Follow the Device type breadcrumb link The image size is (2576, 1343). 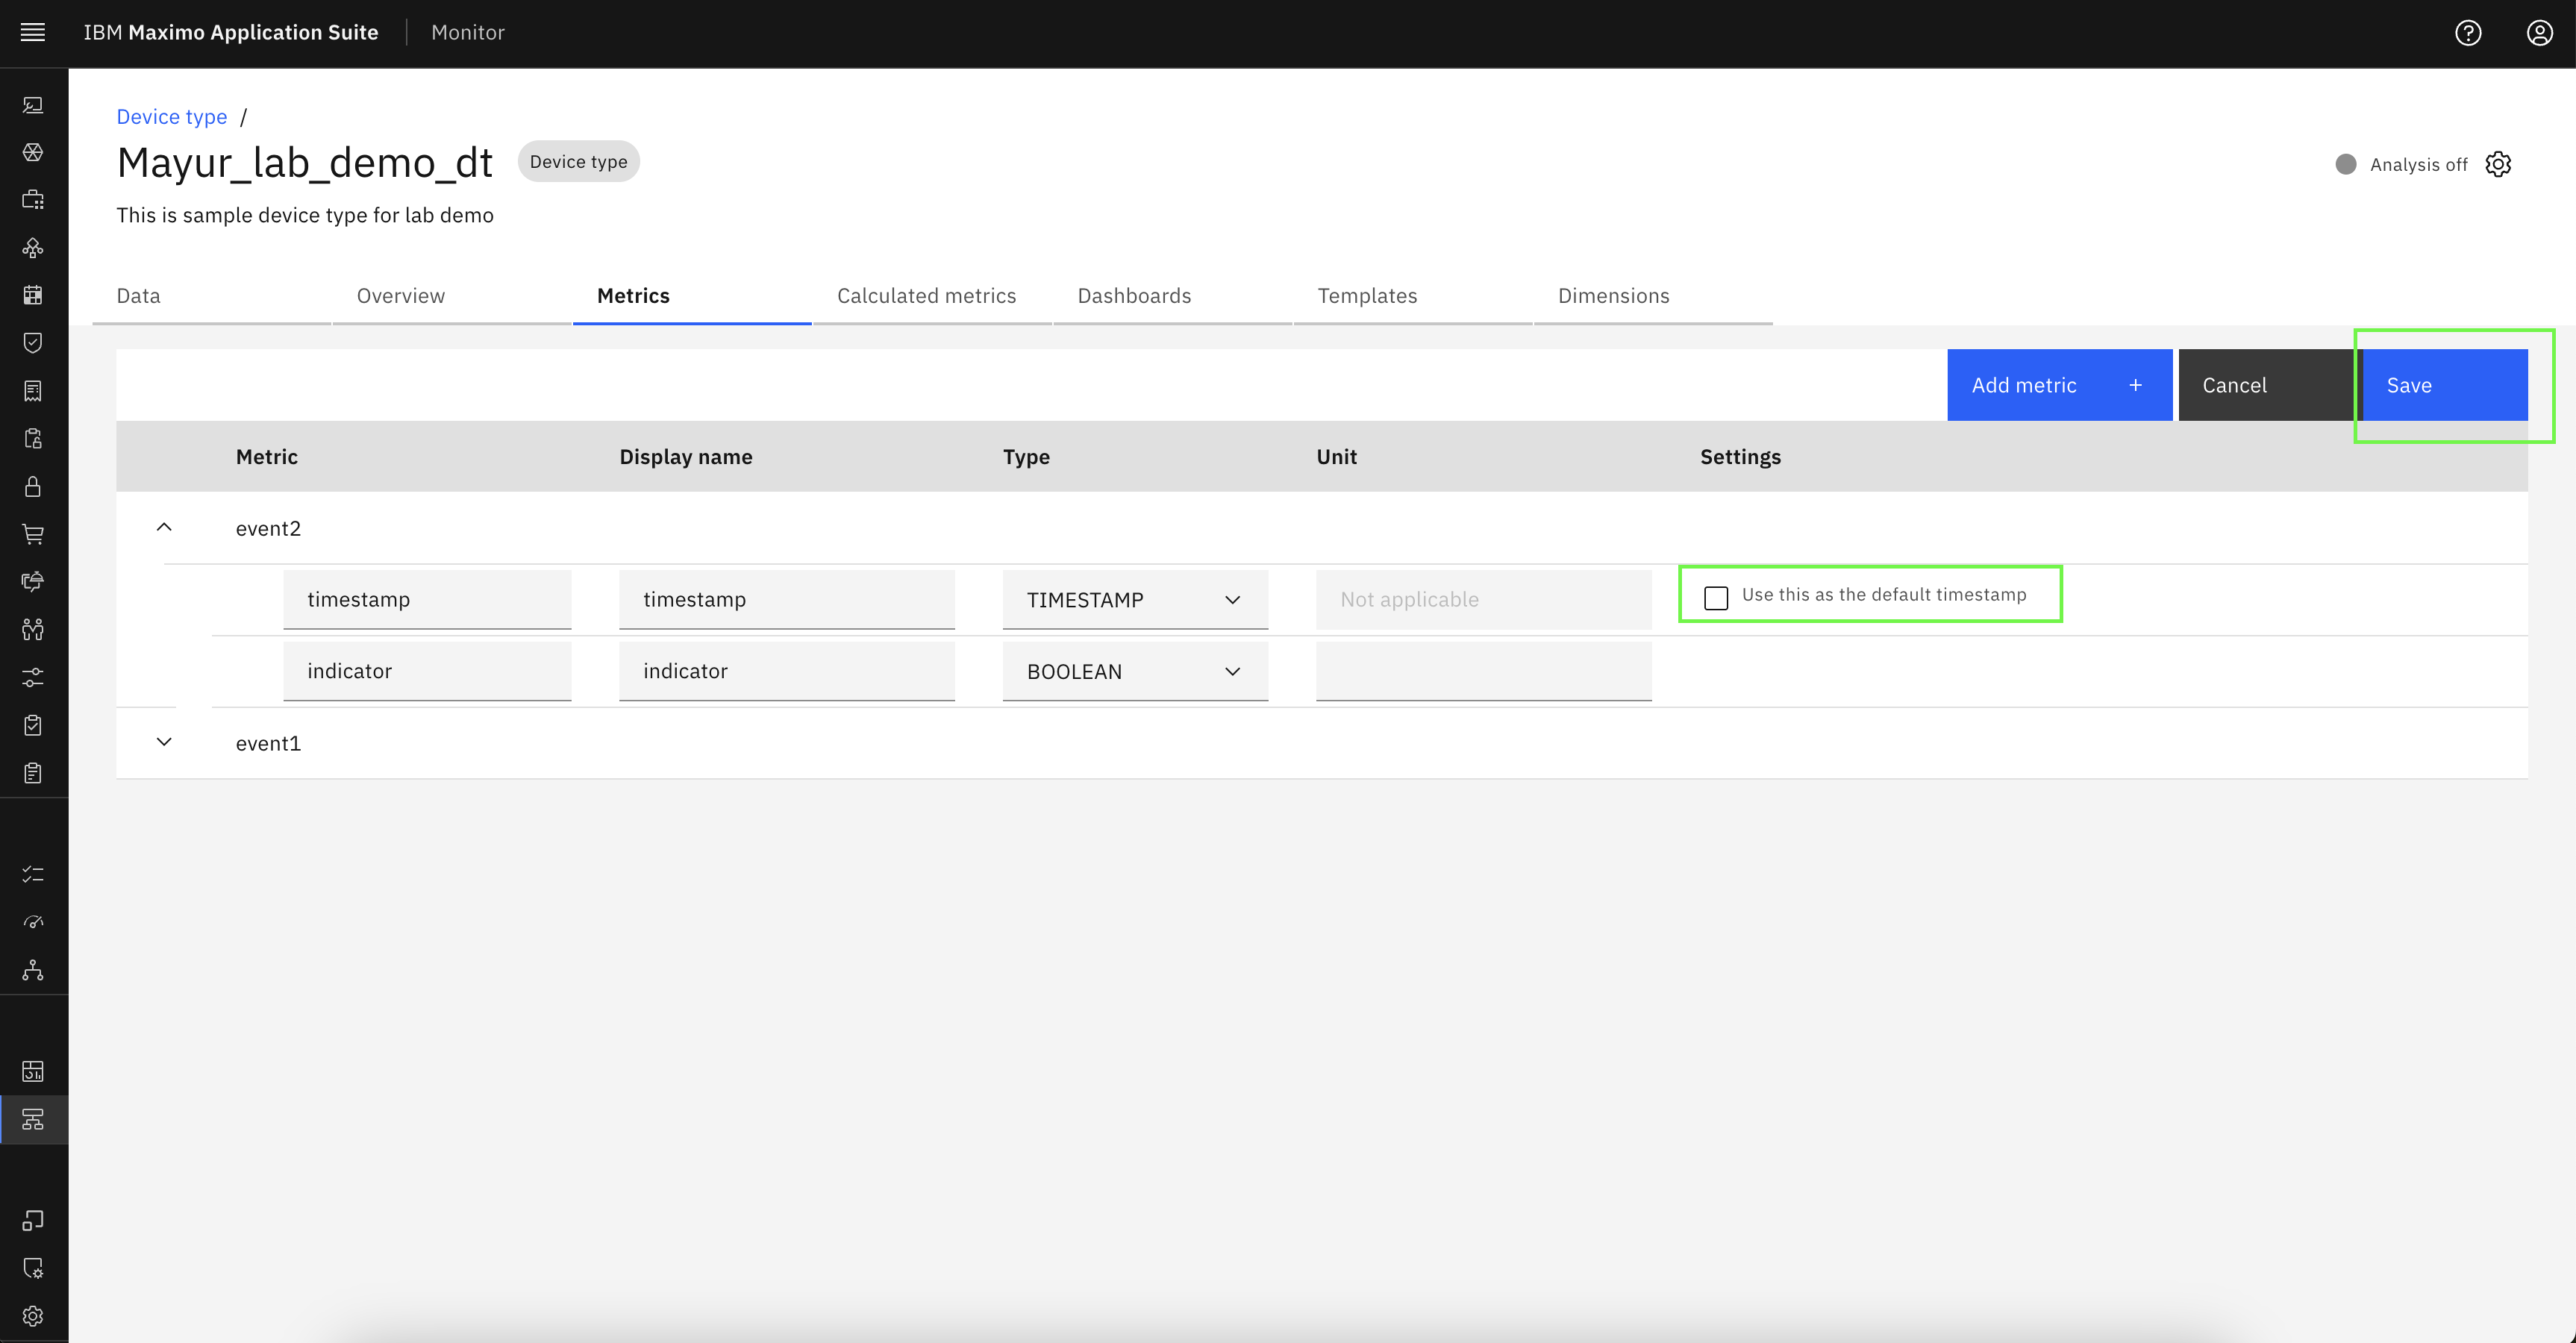(x=172, y=117)
